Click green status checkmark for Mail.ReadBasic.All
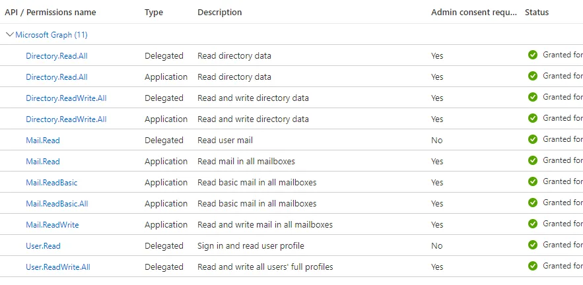 click(533, 203)
